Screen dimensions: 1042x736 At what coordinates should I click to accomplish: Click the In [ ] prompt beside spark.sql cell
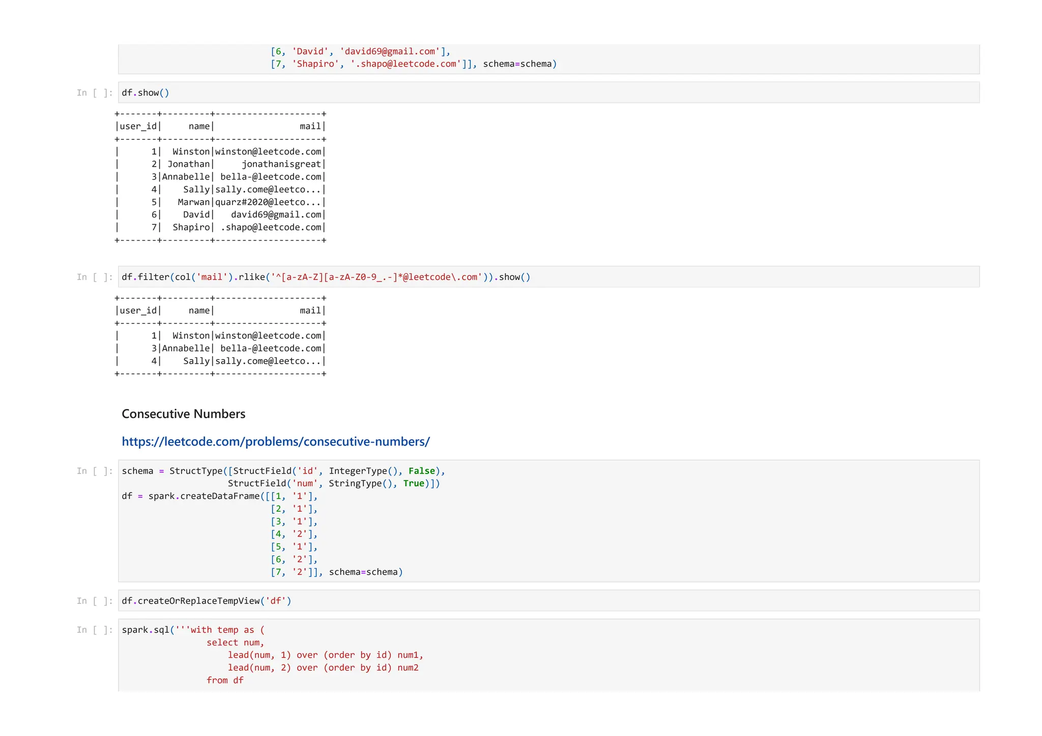pos(95,630)
